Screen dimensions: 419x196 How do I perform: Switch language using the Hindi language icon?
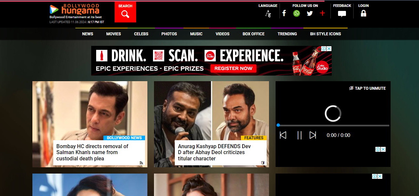(x=268, y=14)
